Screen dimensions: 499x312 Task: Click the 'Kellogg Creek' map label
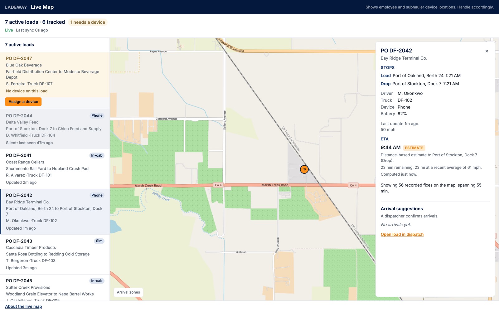161,197
